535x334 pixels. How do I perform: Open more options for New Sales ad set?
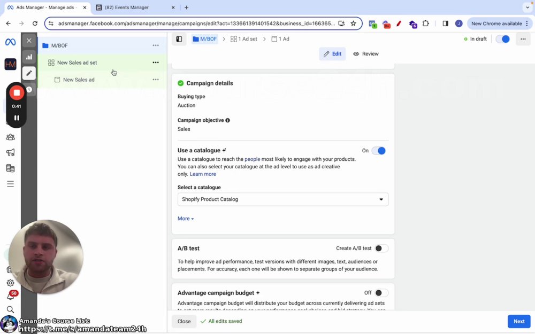coord(156,63)
